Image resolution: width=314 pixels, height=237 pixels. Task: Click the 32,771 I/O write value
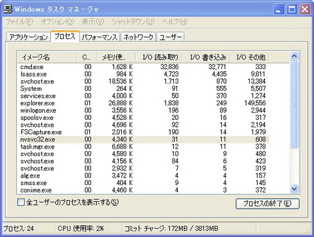[x=217, y=67]
